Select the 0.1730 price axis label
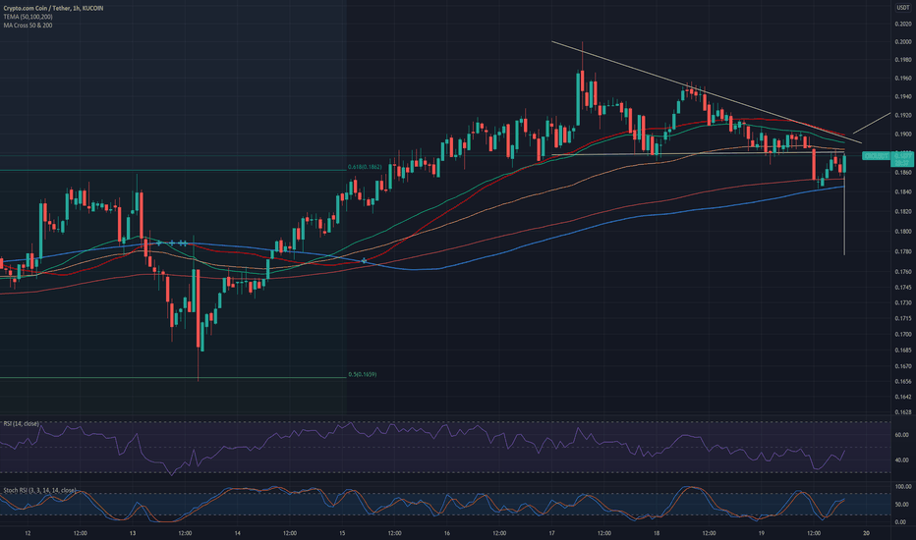Screen dimensions: 916x540 tap(903, 303)
